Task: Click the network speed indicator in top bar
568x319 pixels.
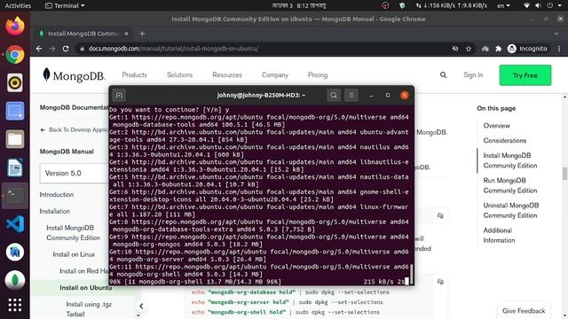Action: [452, 6]
